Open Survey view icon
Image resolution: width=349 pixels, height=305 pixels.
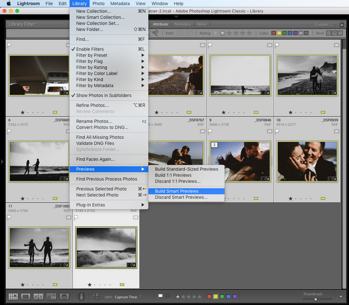pyautogui.click(x=51, y=297)
